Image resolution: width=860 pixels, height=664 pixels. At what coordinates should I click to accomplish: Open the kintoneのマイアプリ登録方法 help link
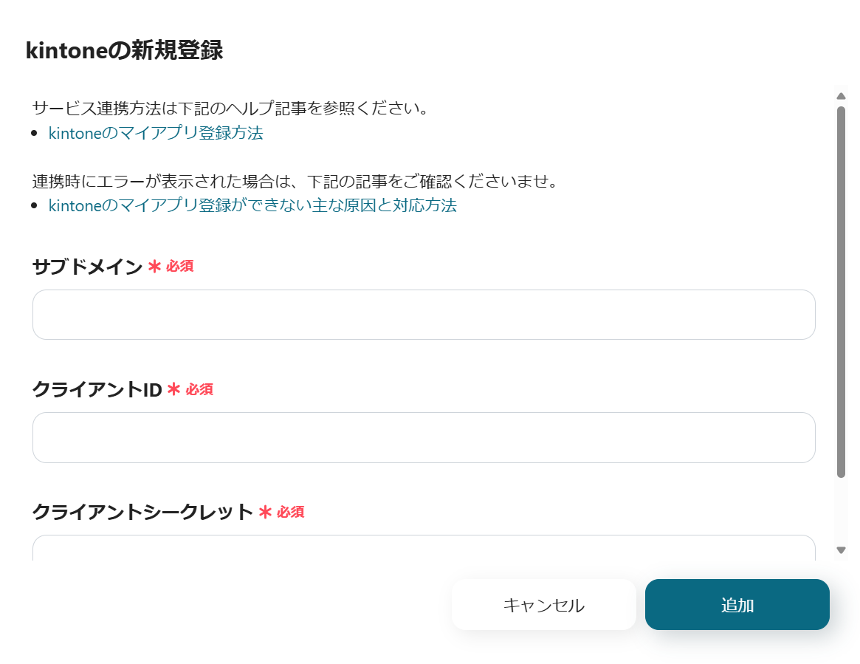(156, 133)
